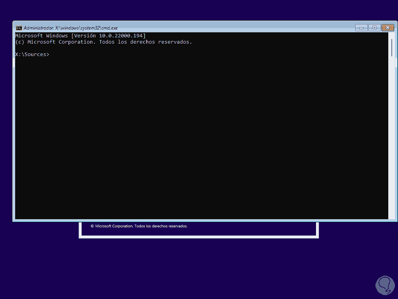This screenshot has height=299, width=398.
Task: Click the X:\Sources> command prompt line
Action: (x=32, y=55)
